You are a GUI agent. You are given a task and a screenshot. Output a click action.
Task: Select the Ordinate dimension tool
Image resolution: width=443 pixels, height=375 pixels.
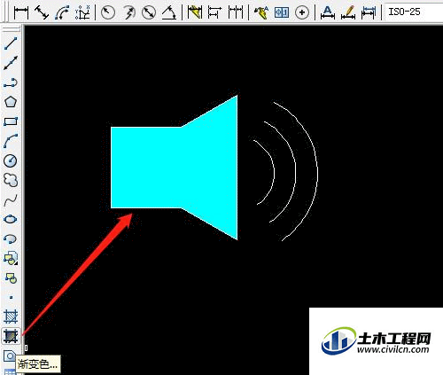pos(82,12)
